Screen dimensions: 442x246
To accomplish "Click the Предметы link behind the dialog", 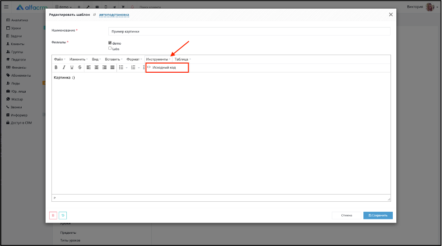I will 68,233.
